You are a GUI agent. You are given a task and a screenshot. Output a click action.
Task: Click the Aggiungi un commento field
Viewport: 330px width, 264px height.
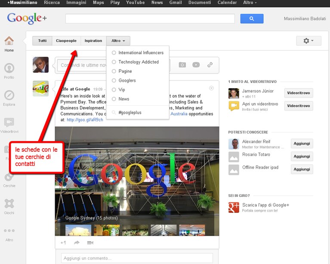pyautogui.click(x=137, y=258)
